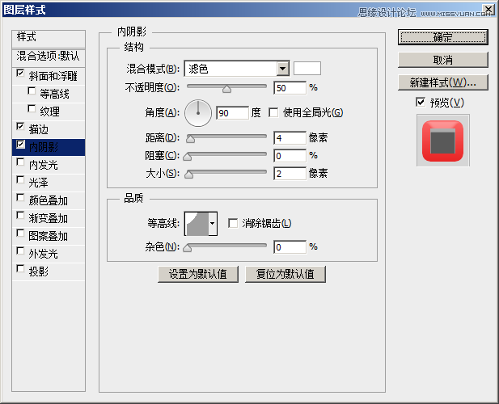
Task: Open the 渐变叠加 settings entry
Action: click(x=48, y=218)
